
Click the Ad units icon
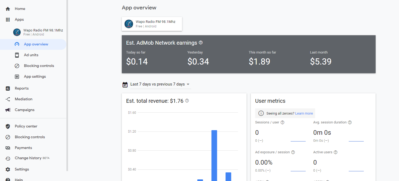(x=17, y=55)
